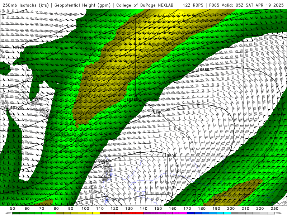This screenshot has height=215, width=287.
Task: Click the right arrow end of the color bar
Action: point(278,213)
